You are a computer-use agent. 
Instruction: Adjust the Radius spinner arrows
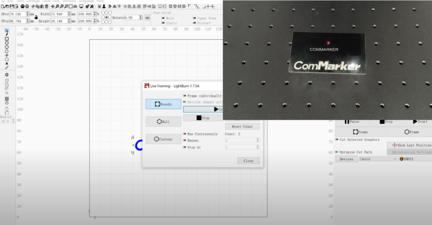coord(13,121)
